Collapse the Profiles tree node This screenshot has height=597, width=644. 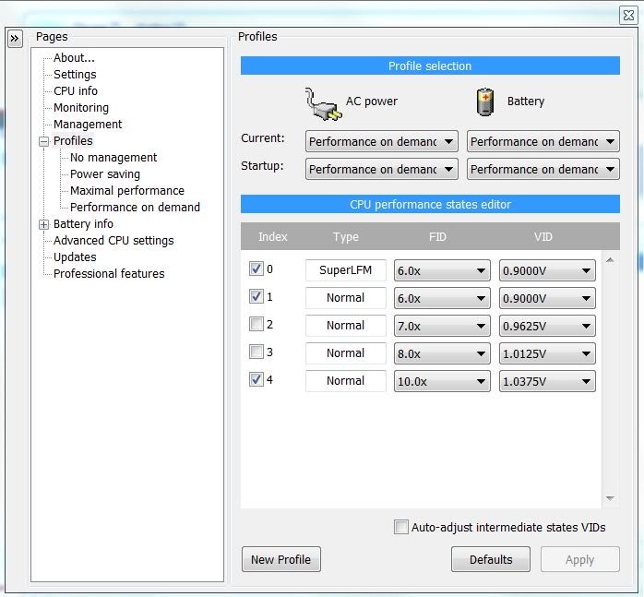click(44, 142)
